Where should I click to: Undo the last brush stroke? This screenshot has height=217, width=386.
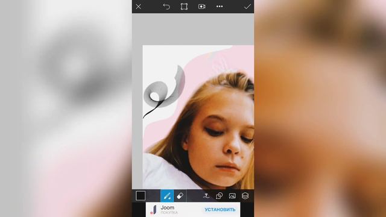(166, 7)
